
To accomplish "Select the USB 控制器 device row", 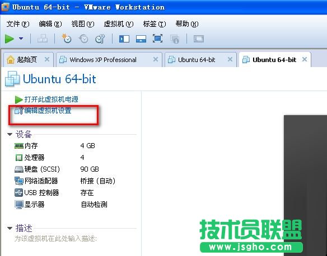I will 54,193.
